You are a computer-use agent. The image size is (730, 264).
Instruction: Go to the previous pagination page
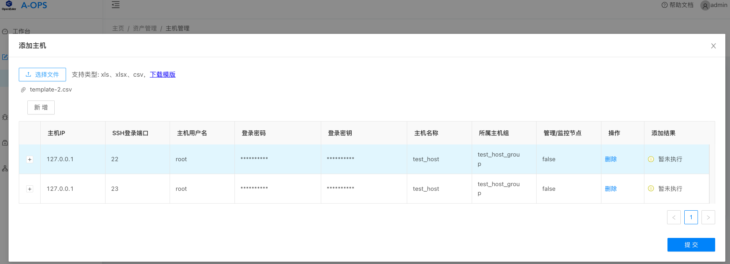click(674, 217)
